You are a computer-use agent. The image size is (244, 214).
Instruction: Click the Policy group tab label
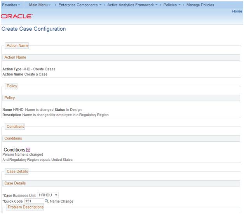(x=12, y=86)
